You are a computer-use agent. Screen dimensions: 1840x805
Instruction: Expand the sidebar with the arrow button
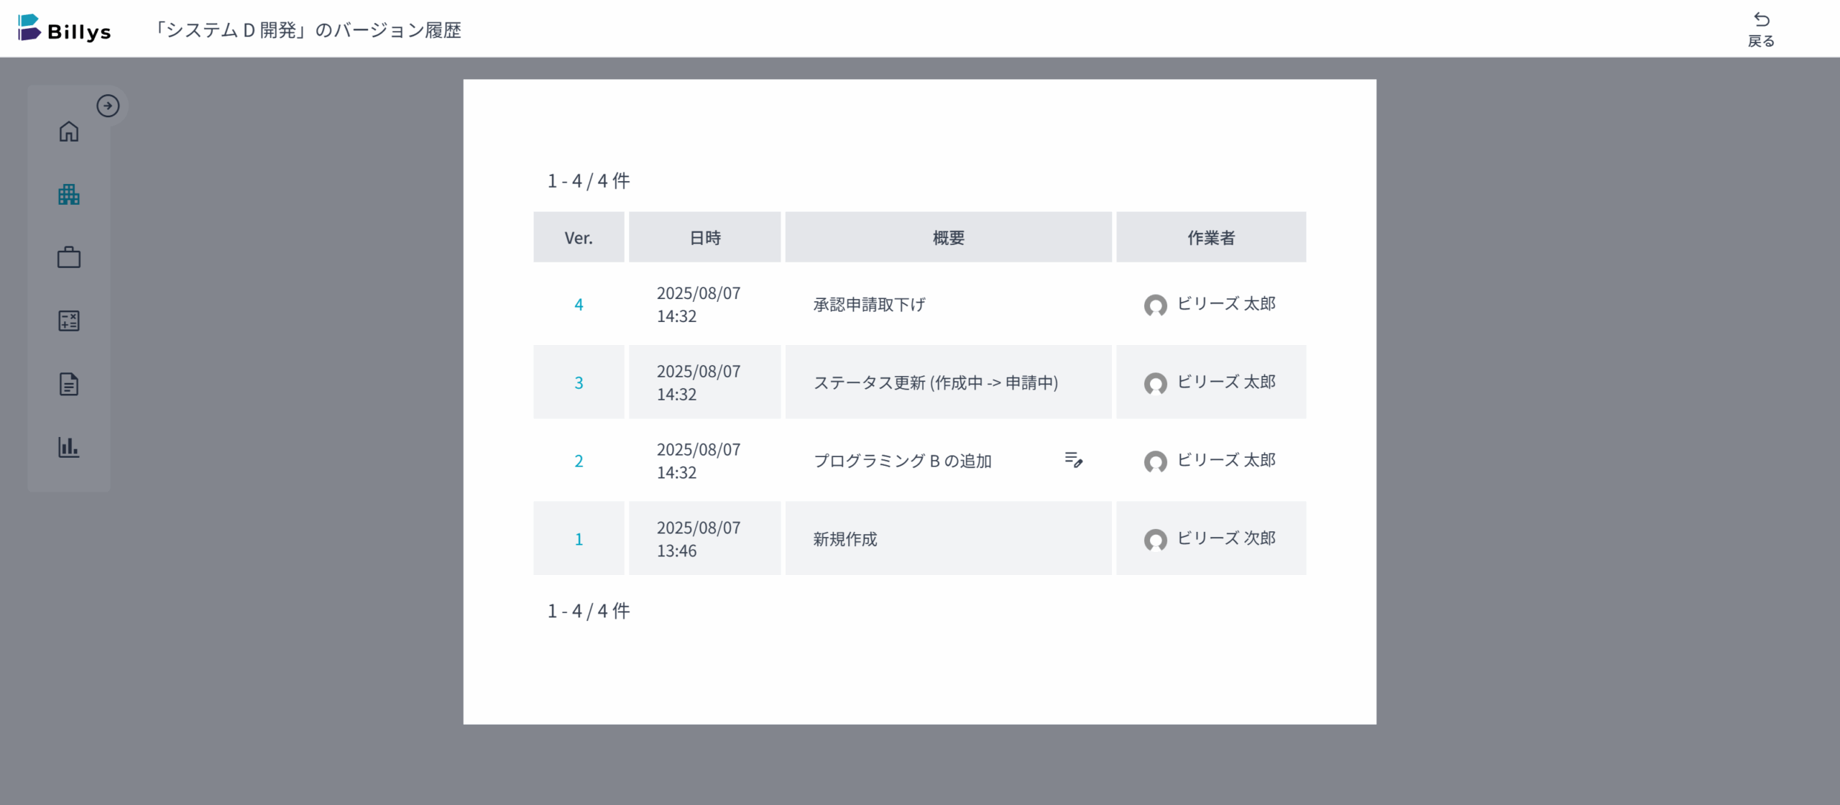108,106
